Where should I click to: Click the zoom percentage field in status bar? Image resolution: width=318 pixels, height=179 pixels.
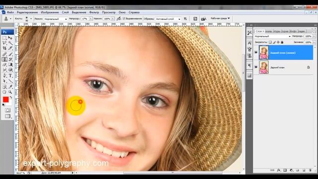(20, 173)
